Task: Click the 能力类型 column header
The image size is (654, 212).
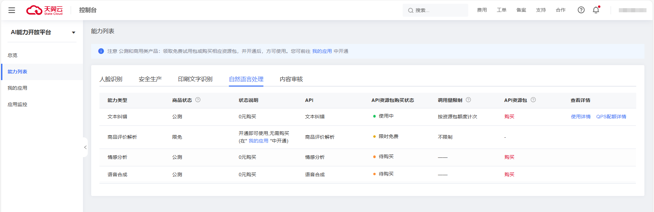Action: coord(117,100)
